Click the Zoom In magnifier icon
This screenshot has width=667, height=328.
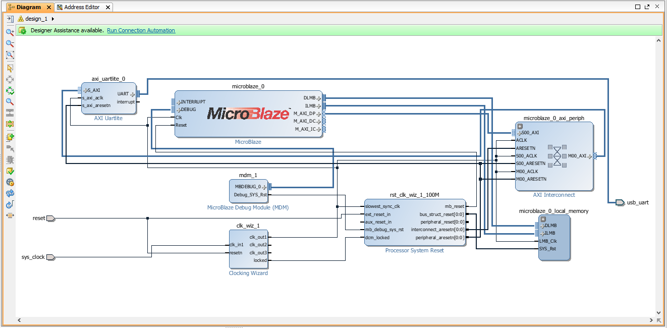coord(10,32)
